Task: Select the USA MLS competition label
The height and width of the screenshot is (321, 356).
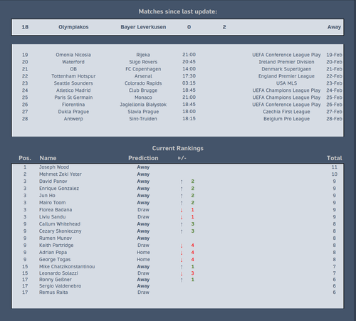Action: 286,83
